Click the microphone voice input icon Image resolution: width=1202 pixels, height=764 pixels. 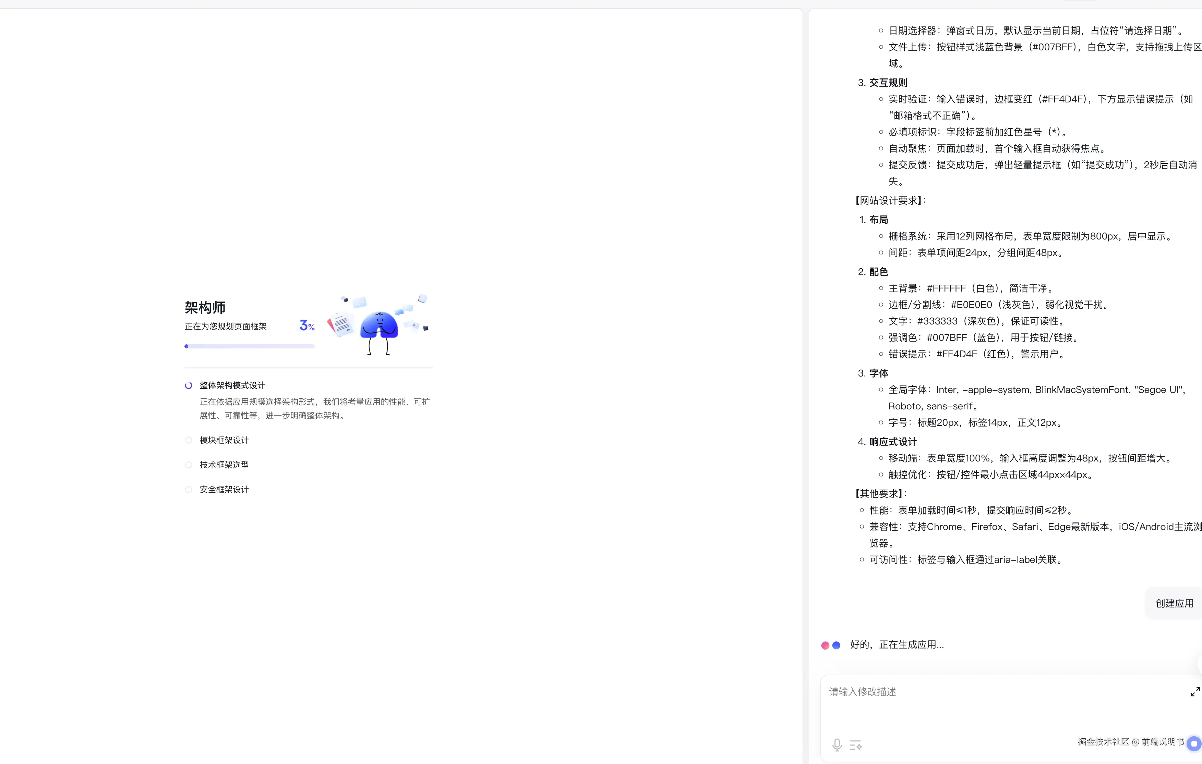pos(837,745)
